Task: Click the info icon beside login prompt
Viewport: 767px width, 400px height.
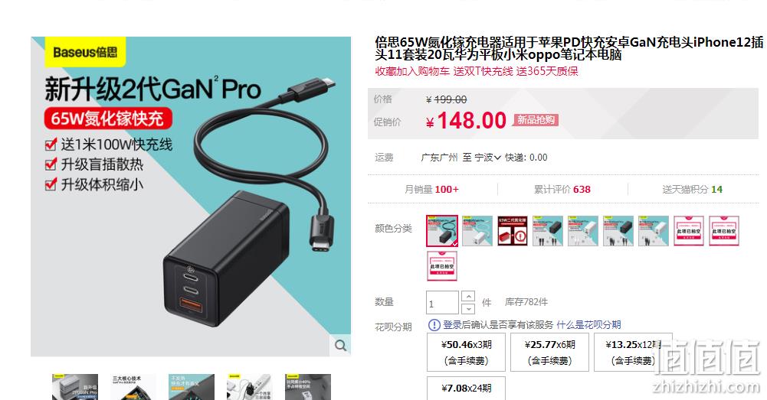Action: (x=434, y=325)
